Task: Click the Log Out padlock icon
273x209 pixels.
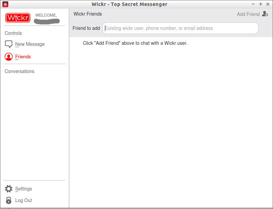Action: click(x=9, y=200)
